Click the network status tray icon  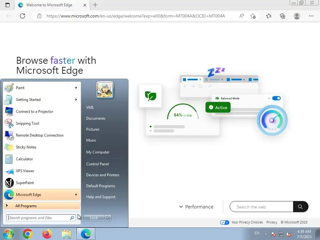click(x=281, y=234)
